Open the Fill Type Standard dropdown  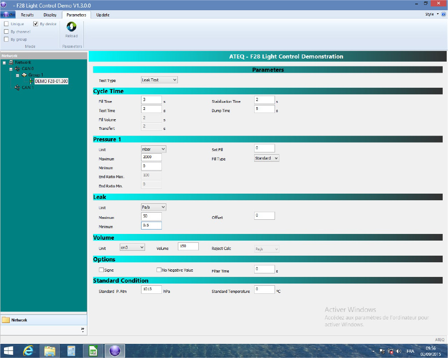(267, 158)
